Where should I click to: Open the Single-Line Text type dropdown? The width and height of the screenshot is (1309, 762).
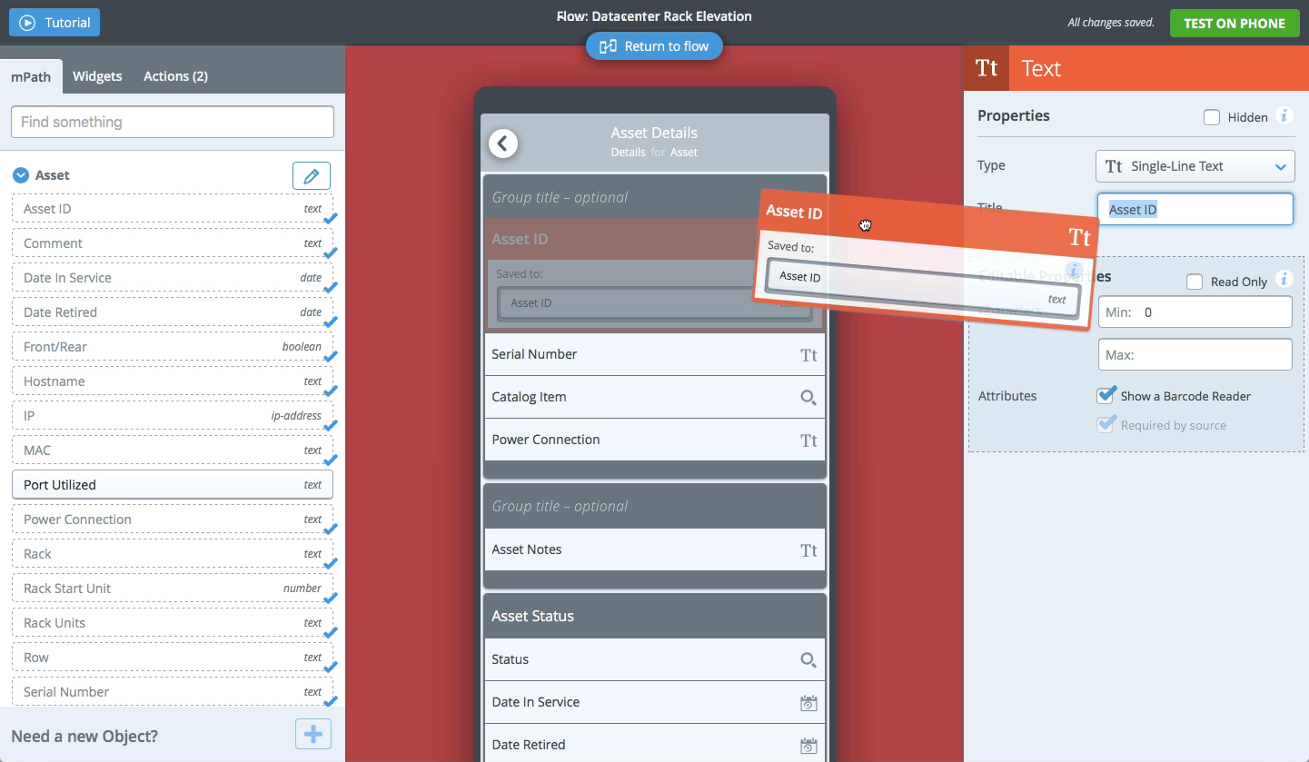click(x=1195, y=166)
